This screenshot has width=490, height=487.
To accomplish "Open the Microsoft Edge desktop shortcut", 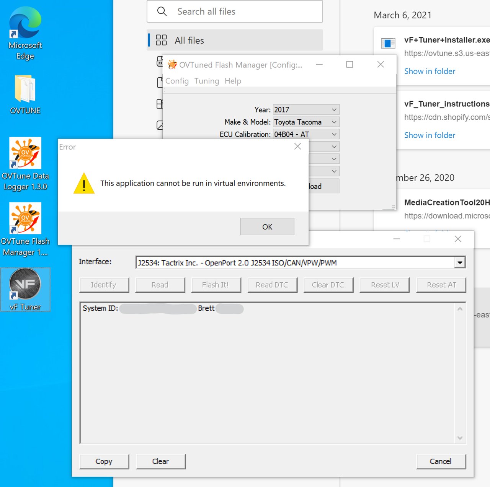I will click(25, 34).
